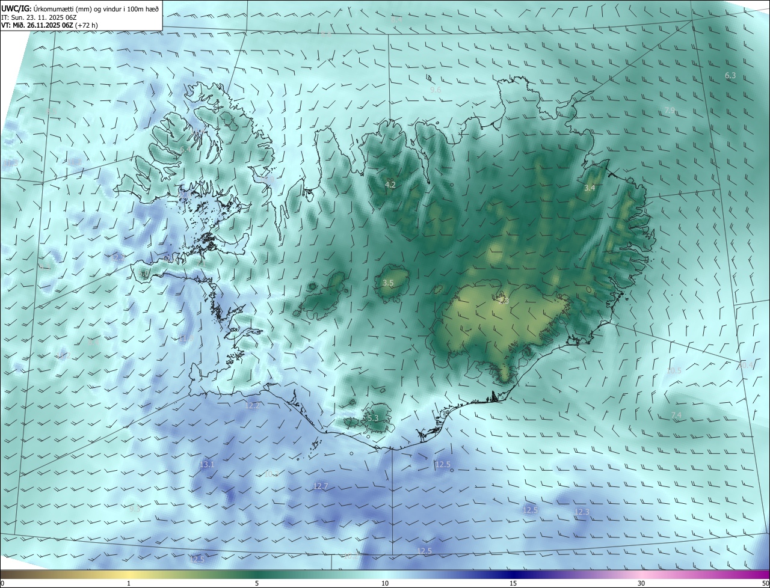Click the UWC/IG Úrkomumætti map title
The height and width of the screenshot is (588, 770).
coord(80,8)
